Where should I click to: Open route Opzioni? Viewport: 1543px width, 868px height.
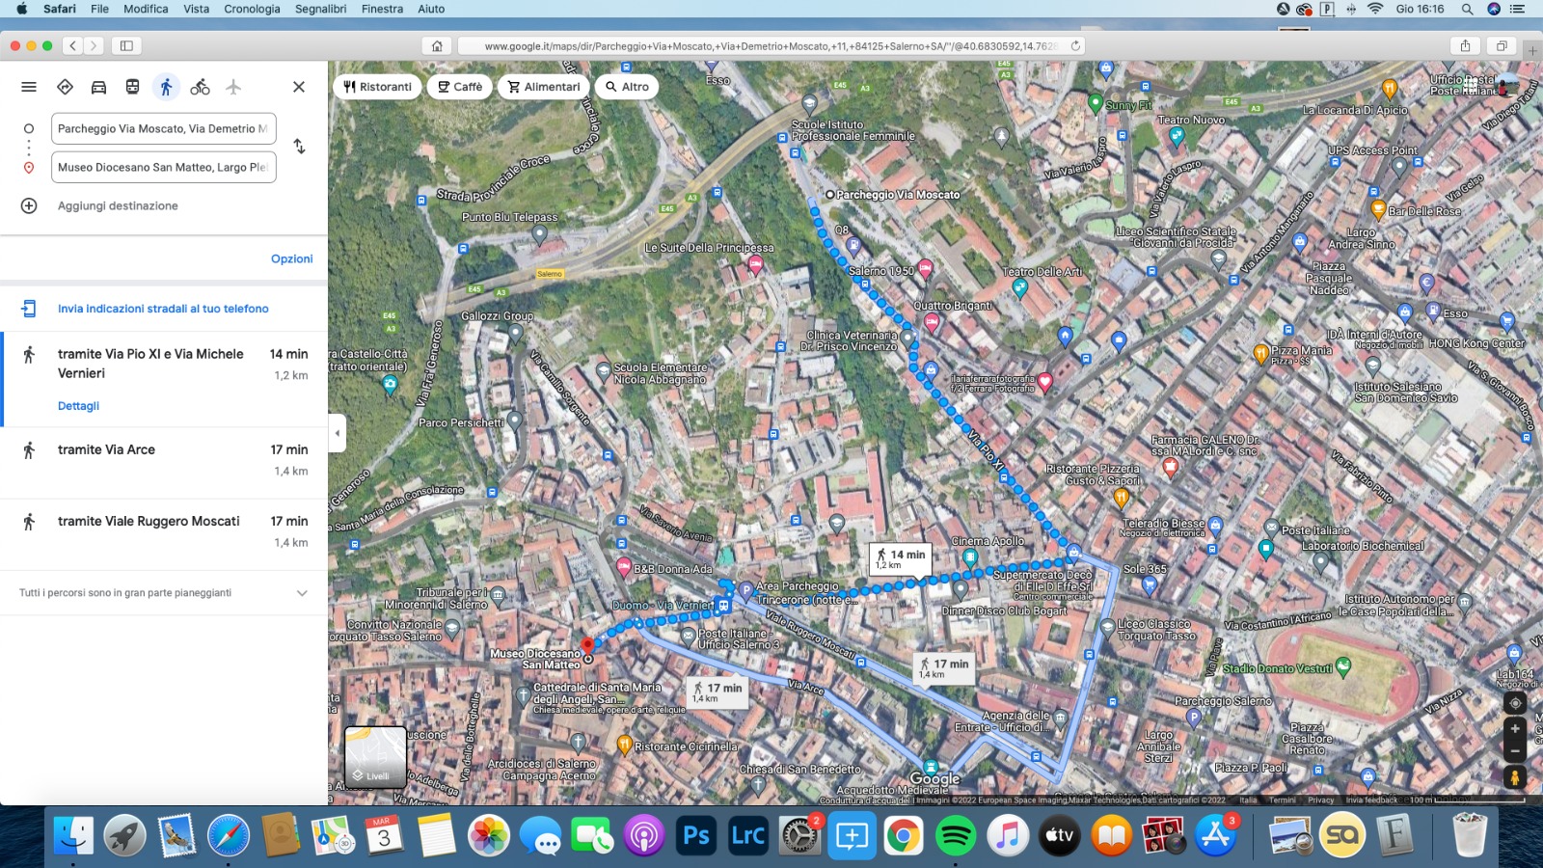tap(291, 258)
